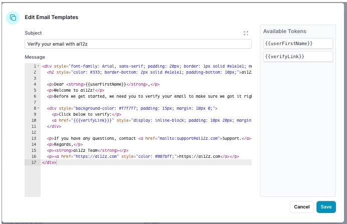Image resolution: width=347 pixels, height=224 pixels.
Task: Click line number 4 in gutter
Action: [35, 84]
